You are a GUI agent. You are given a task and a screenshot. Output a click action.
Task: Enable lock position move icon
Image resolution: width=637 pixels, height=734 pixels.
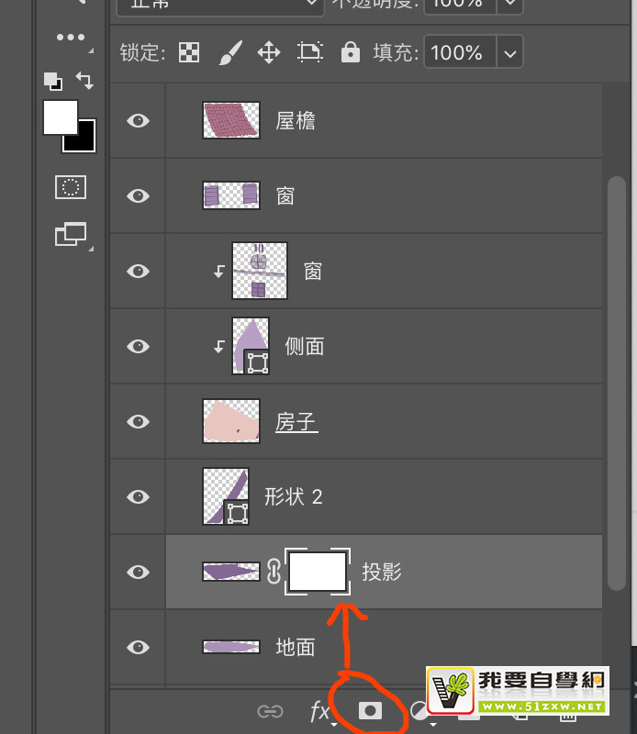tap(268, 52)
